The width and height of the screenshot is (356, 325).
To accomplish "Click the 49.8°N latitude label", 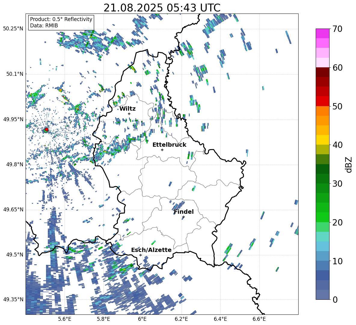I will coord(14,164).
